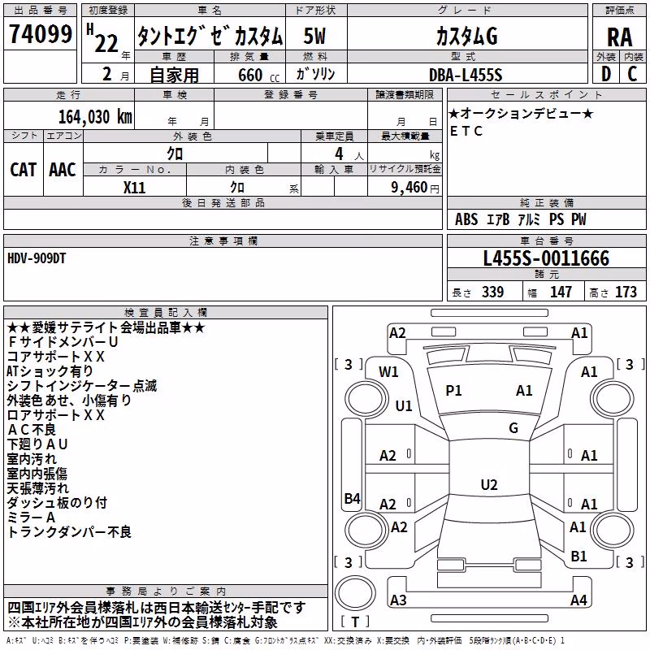Image resolution: width=650 pixels, height=650 pixels.
Task: Select inspector note "ダッシュ板のり付"
Action: pyautogui.click(x=57, y=503)
